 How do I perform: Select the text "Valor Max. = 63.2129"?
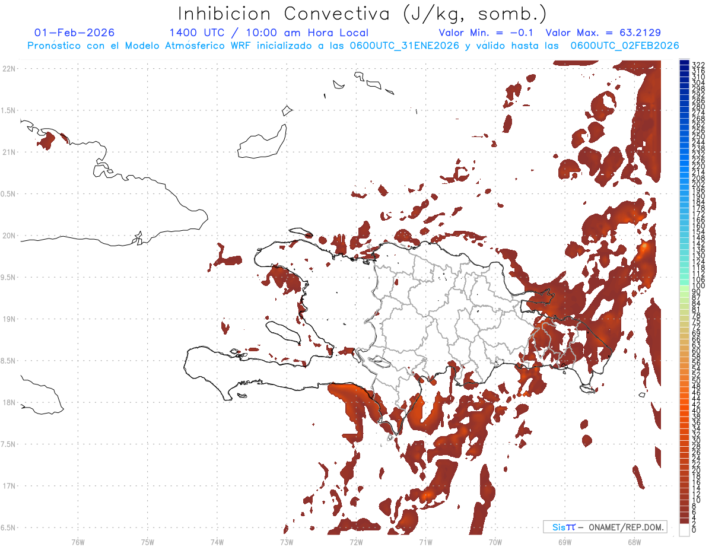[x=603, y=33]
